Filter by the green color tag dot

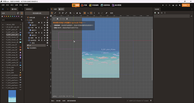click(x=10, y=16)
